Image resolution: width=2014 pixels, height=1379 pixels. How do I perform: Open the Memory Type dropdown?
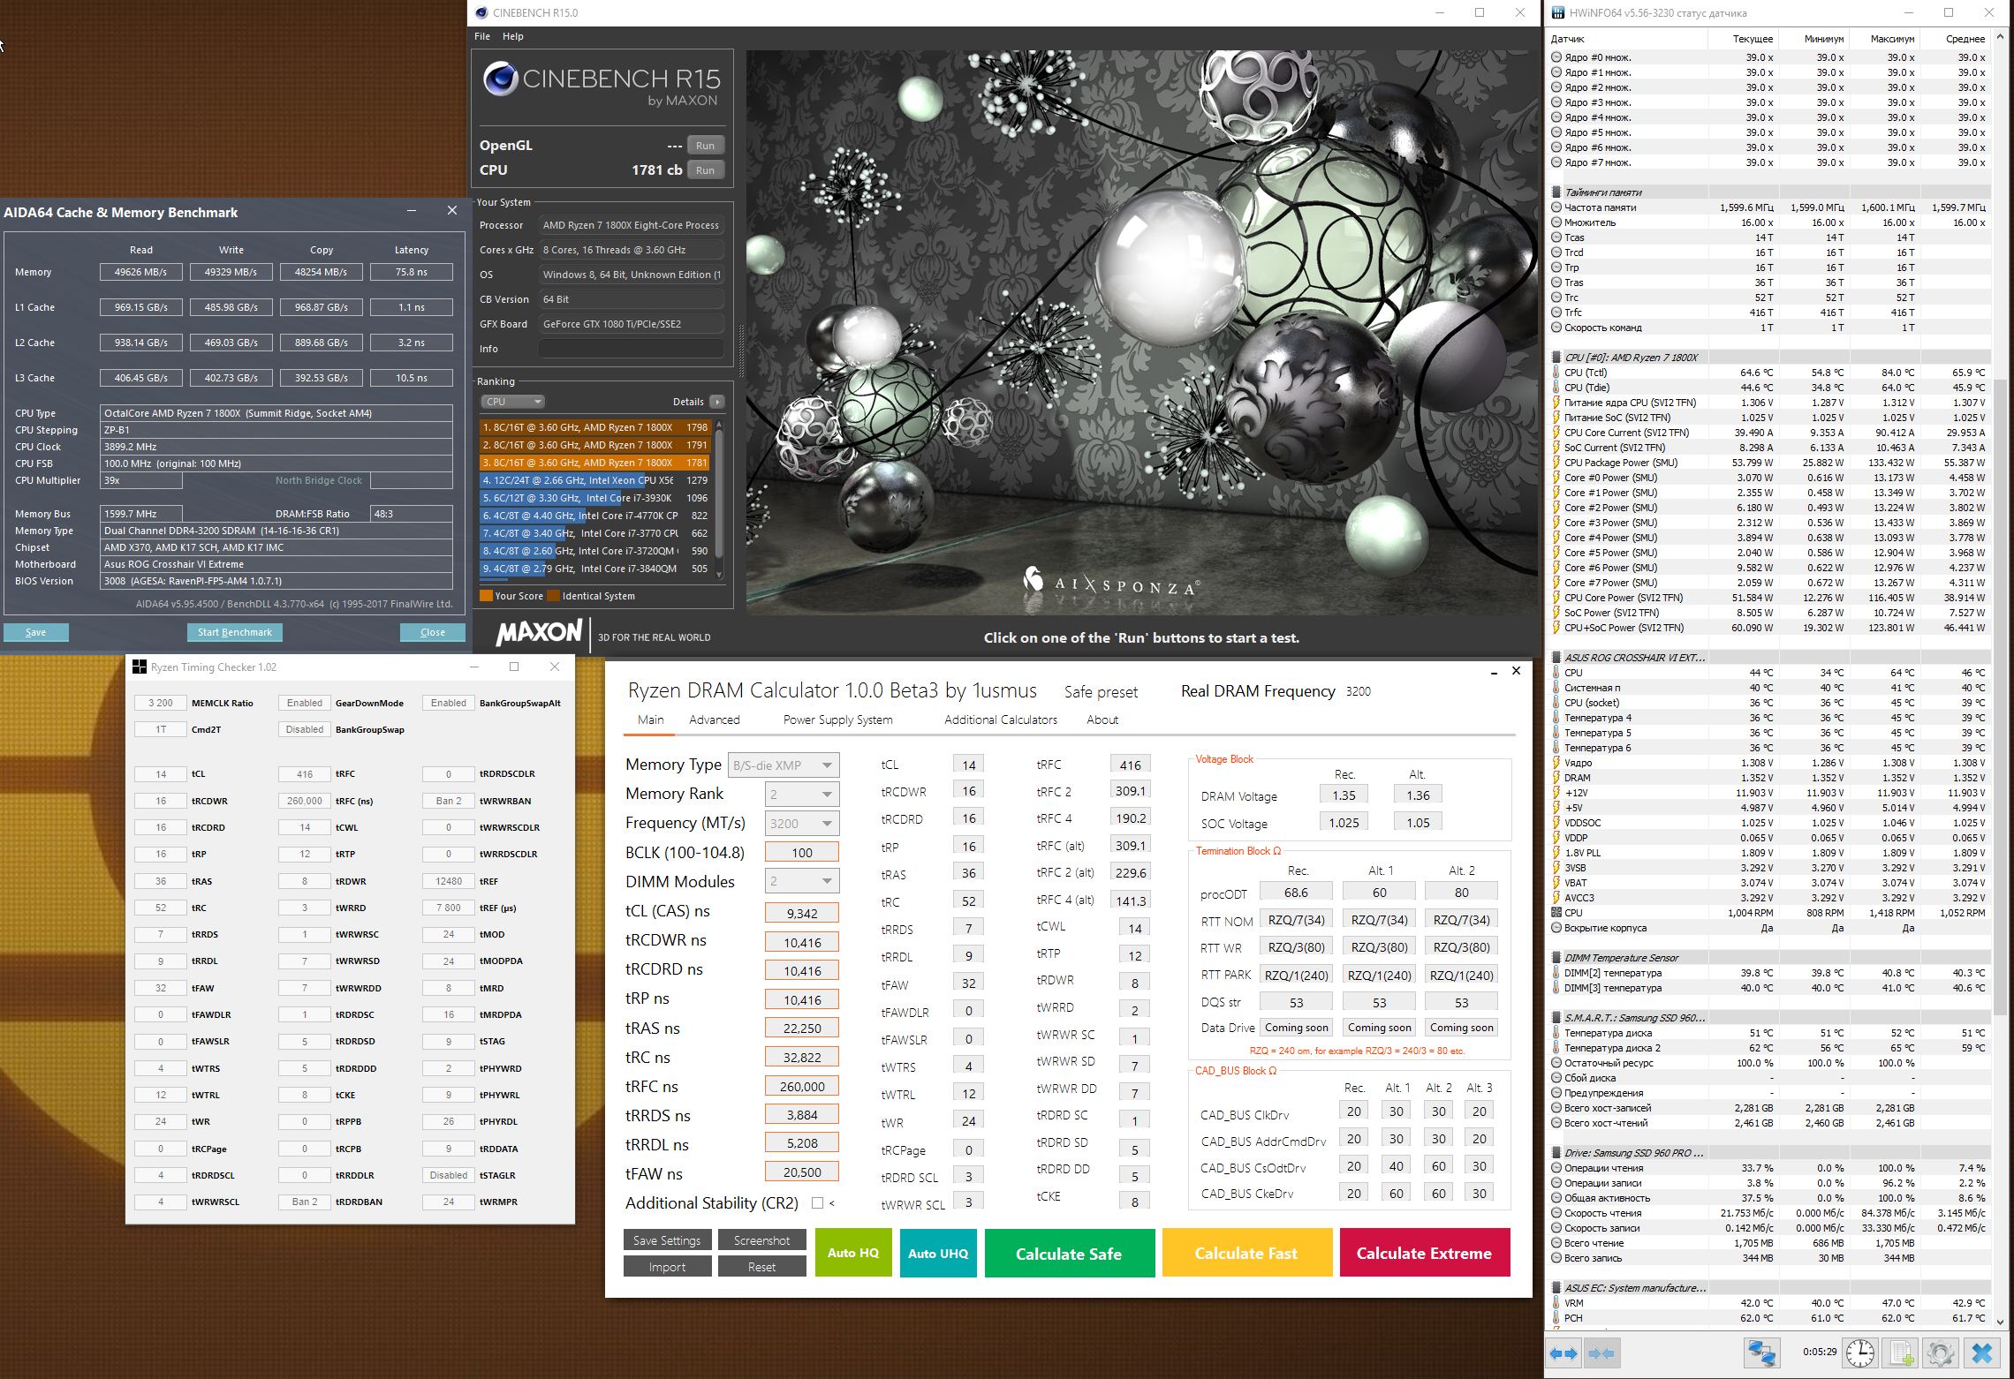tap(784, 765)
